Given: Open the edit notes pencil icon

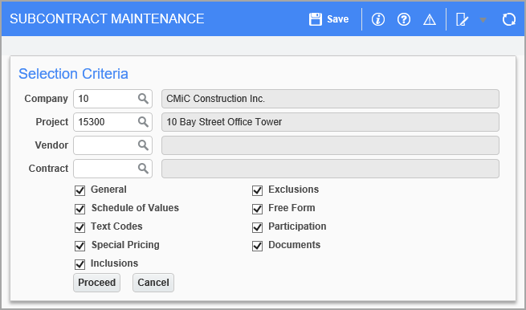Looking at the screenshot, I should [462, 19].
